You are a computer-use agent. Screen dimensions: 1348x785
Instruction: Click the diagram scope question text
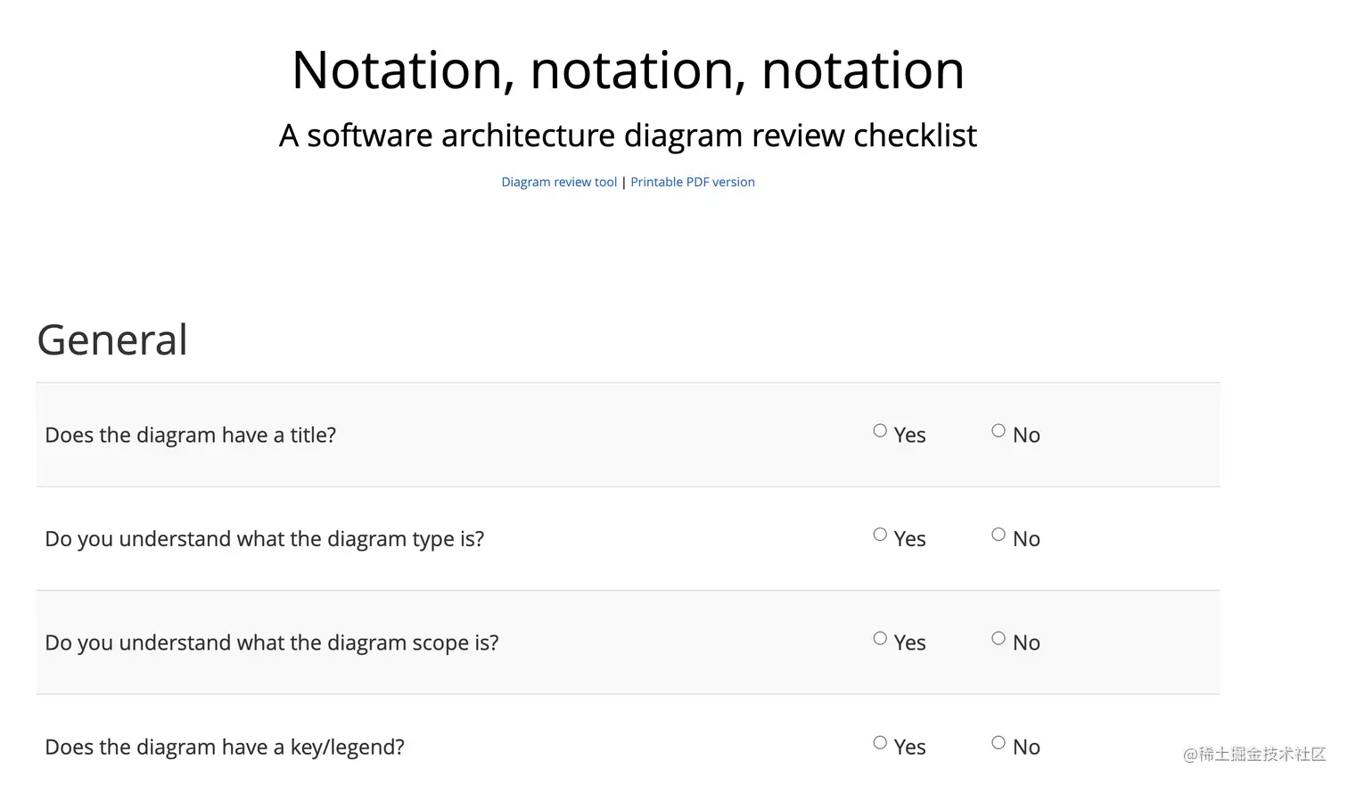pyautogui.click(x=271, y=643)
